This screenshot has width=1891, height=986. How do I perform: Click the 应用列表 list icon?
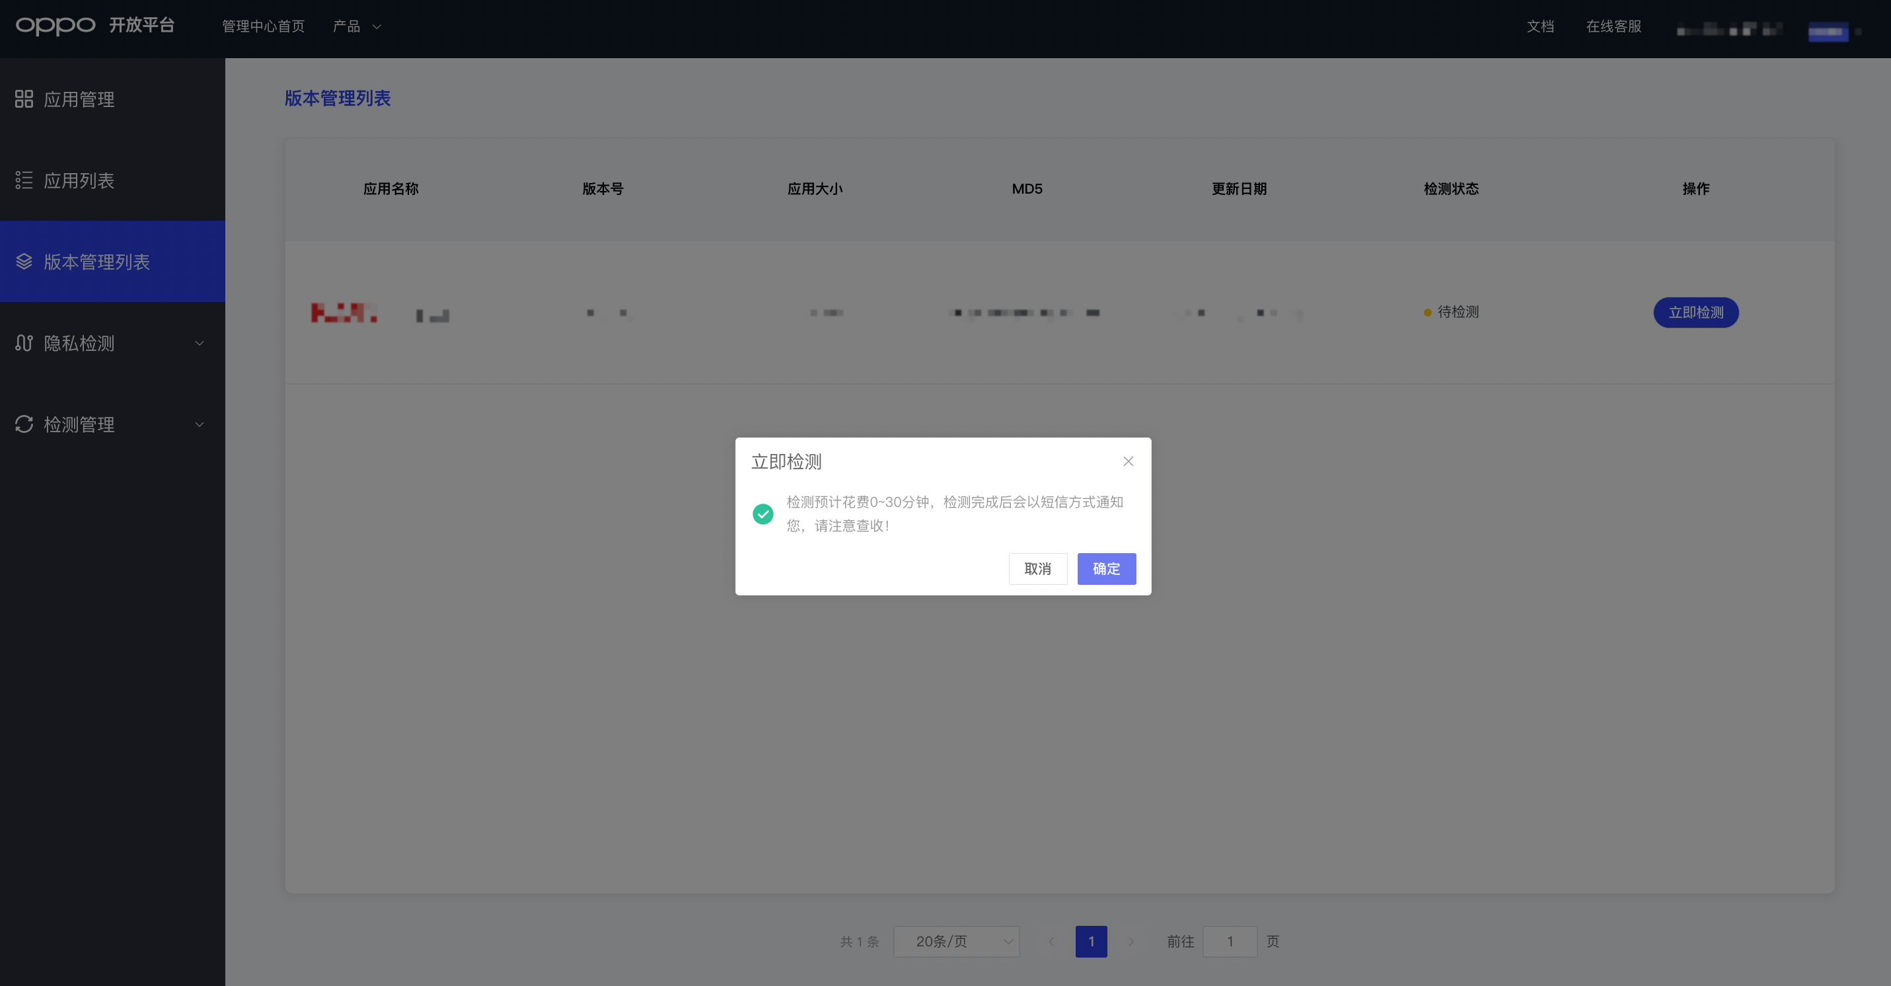24,180
